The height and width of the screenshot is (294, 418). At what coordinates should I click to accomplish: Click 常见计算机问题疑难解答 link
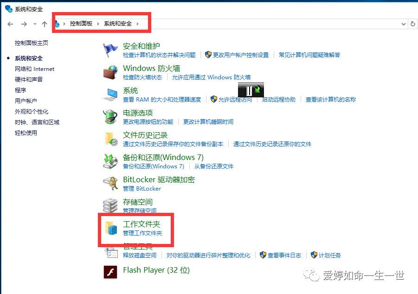tap(309, 55)
